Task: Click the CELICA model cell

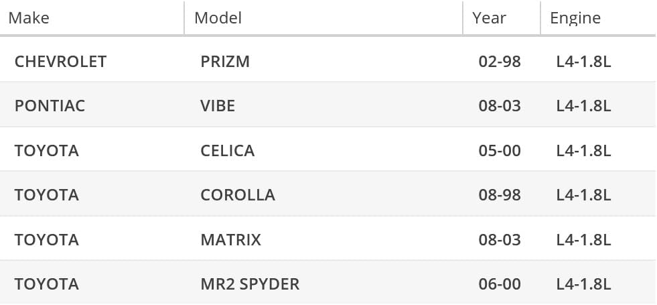Action: pos(228,151)
